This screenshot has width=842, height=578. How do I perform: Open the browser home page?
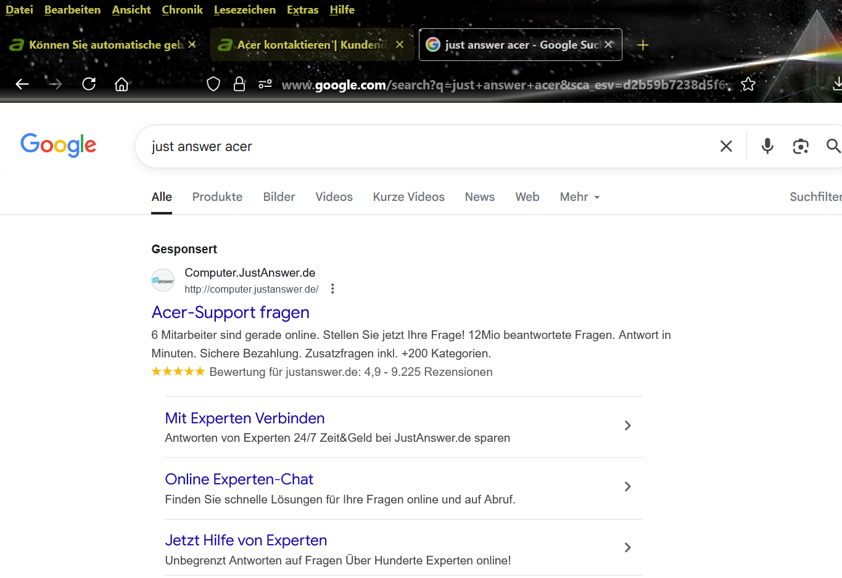(x=122, y=84)
